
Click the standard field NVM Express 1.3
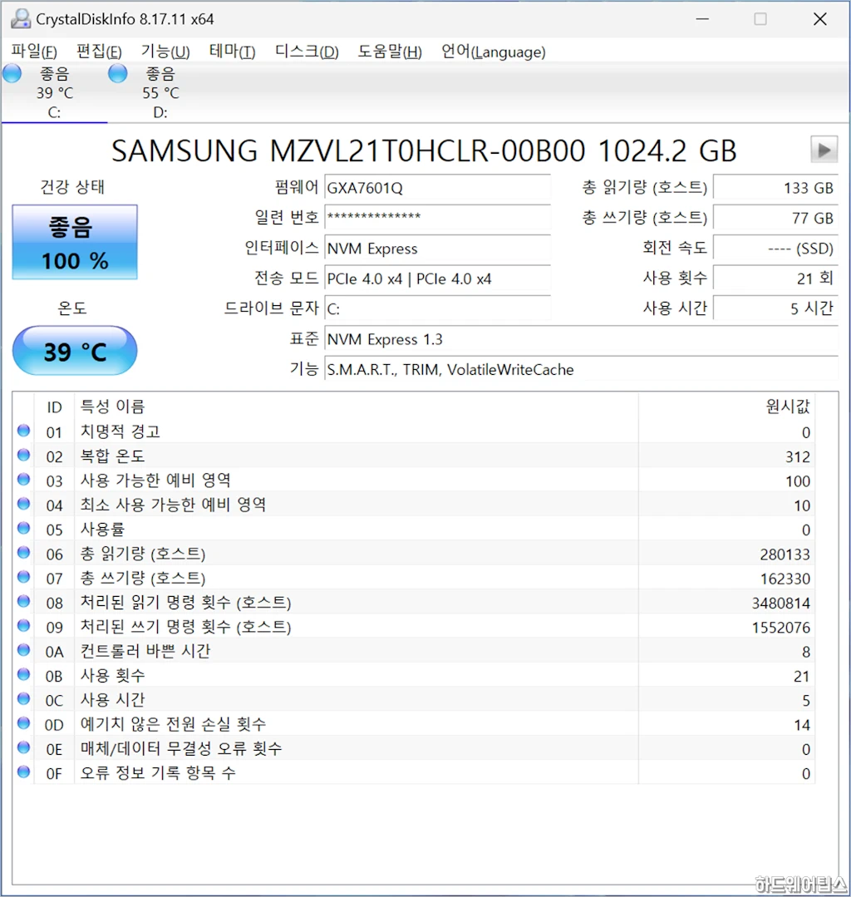581,339
